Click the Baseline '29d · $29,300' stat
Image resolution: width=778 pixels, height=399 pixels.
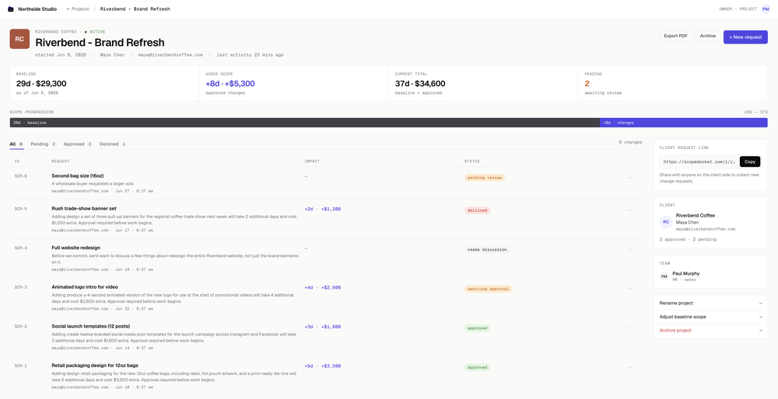pyautogui.click(x=41, y=84)
